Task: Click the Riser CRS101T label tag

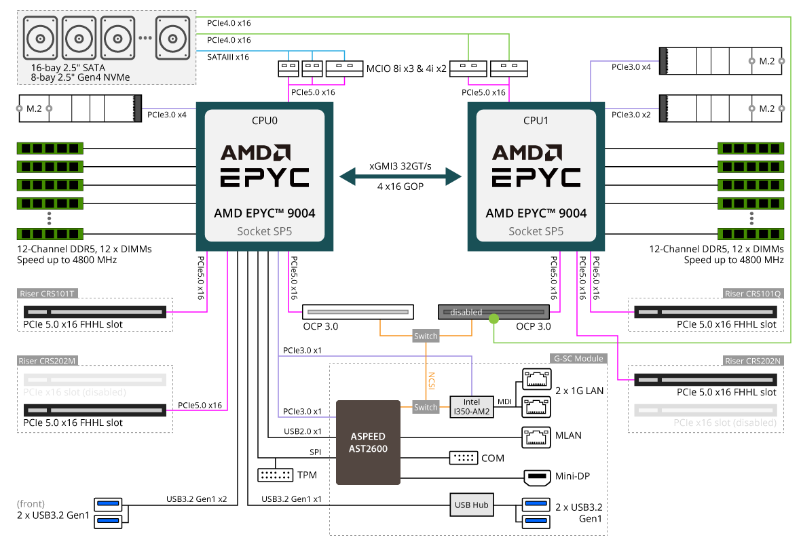Action: (47, 294)
